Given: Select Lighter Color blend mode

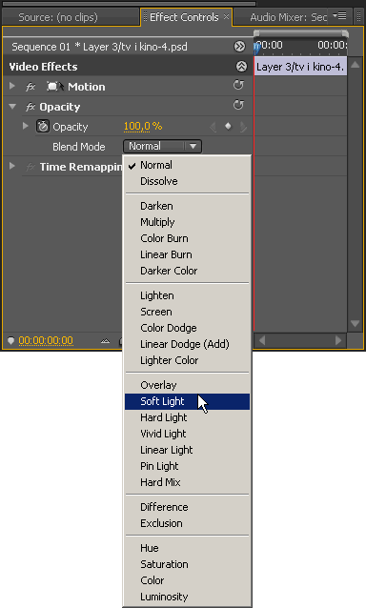Looking at the screenshot, I should tap(187, 360).
